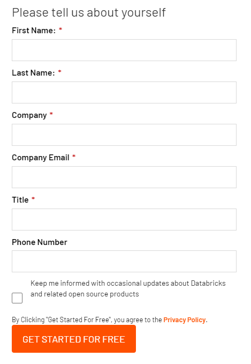Click the red asterisk beside First Name
251x364 pixels.
(x=60, y=29)
